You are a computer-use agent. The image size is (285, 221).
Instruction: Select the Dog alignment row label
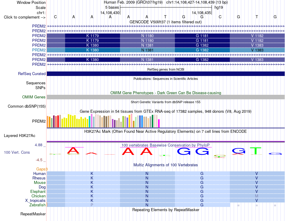pyautogui.click(x=42, y=187)
